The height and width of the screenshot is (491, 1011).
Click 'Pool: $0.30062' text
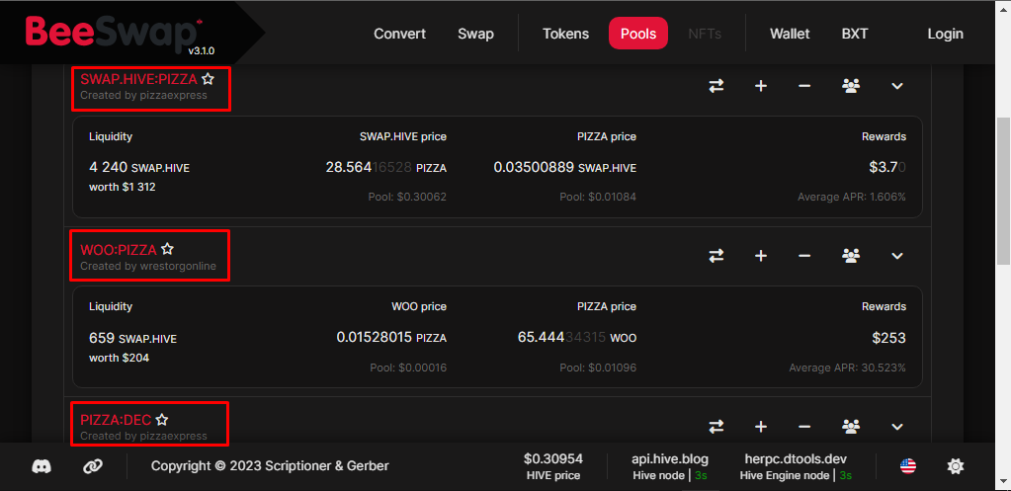tap(407, 198)
